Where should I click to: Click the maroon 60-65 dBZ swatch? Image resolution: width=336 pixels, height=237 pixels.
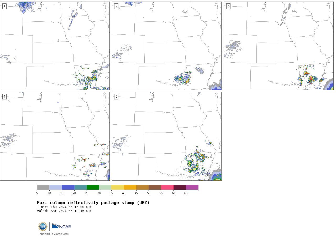180,187
